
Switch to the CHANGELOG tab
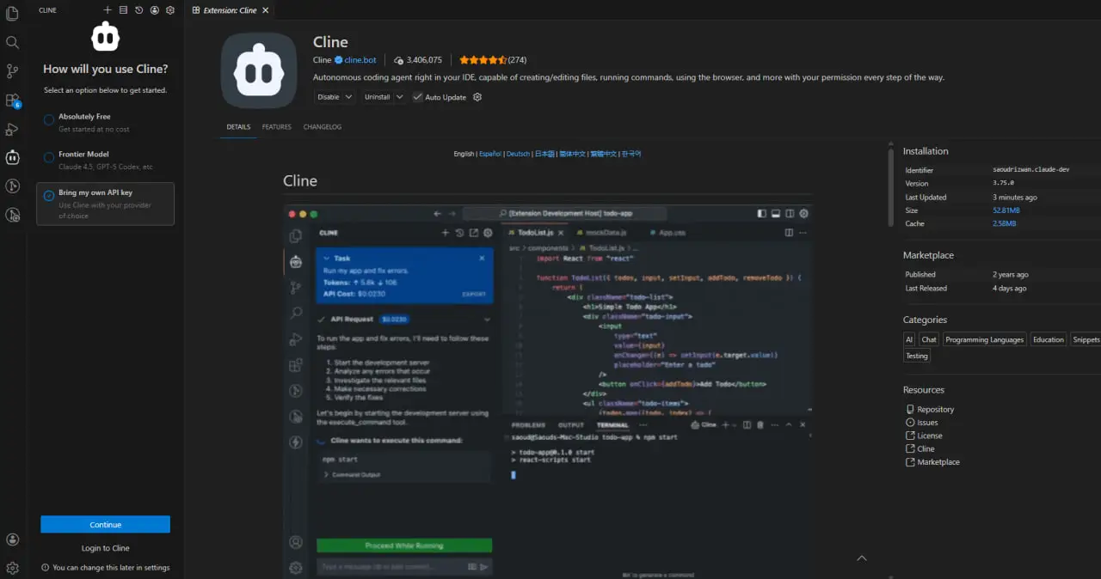tap(323, 127)
